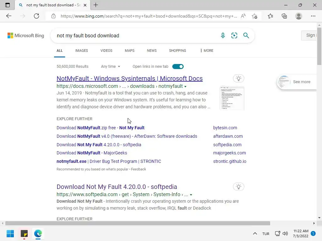Viewport: 322px width, 241px height.
Task: Click the lightbulb icon beside NotMyFault result
Action: [x=238, y=78]
